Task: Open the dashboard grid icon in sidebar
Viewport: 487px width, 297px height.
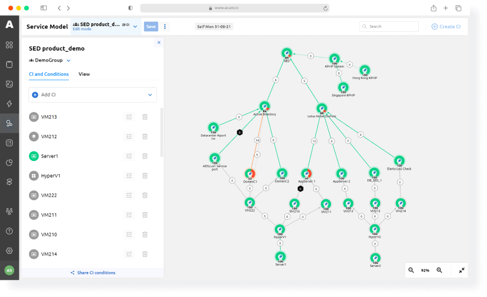Action: coord(9,45)
